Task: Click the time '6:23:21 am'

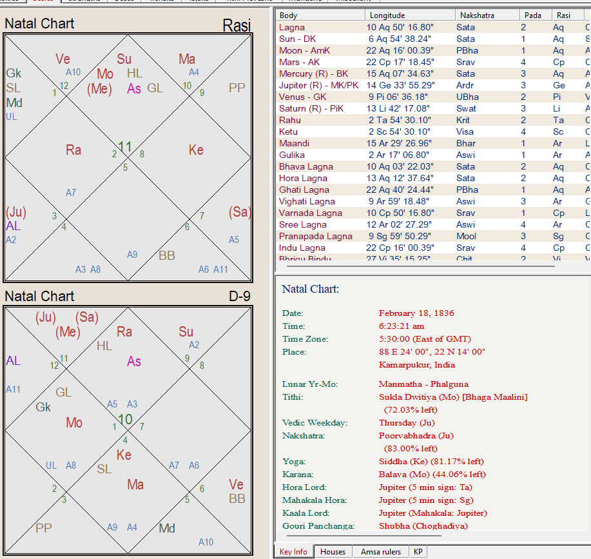Action: click(x=402, y=326)
